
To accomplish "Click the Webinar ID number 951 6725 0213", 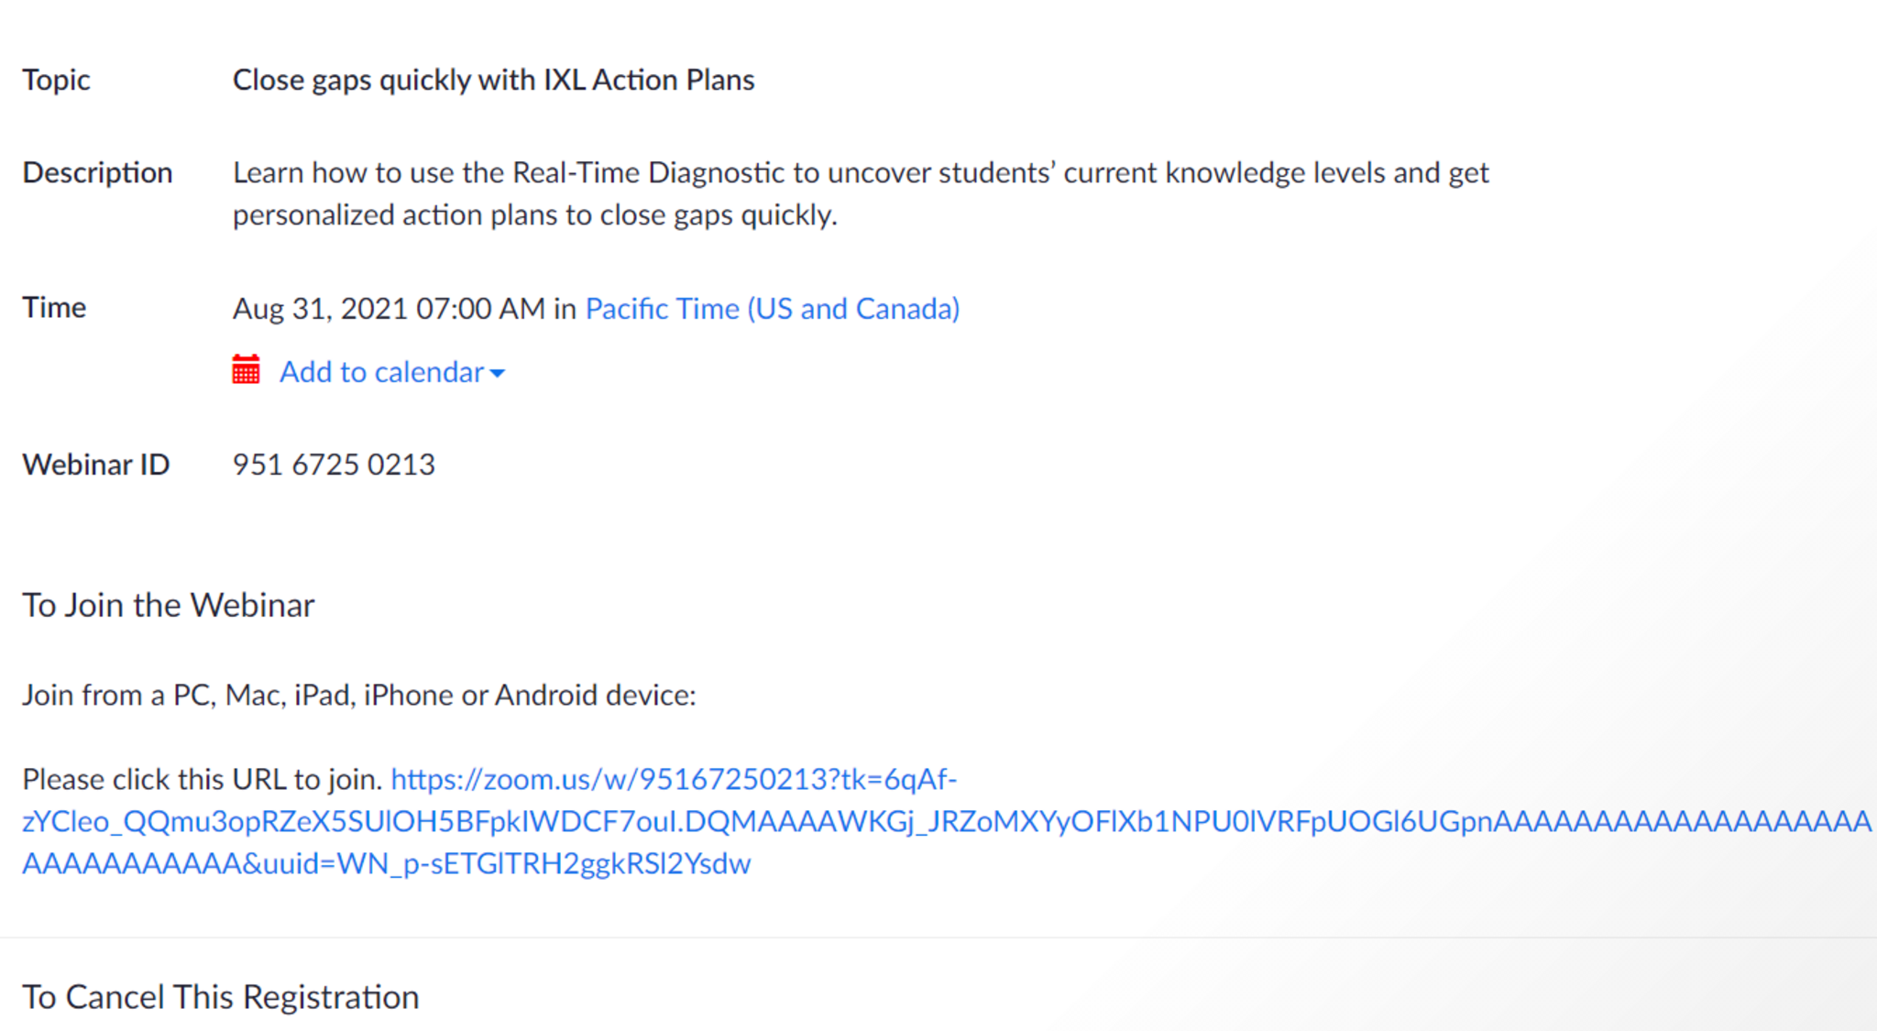I will 334,465.
